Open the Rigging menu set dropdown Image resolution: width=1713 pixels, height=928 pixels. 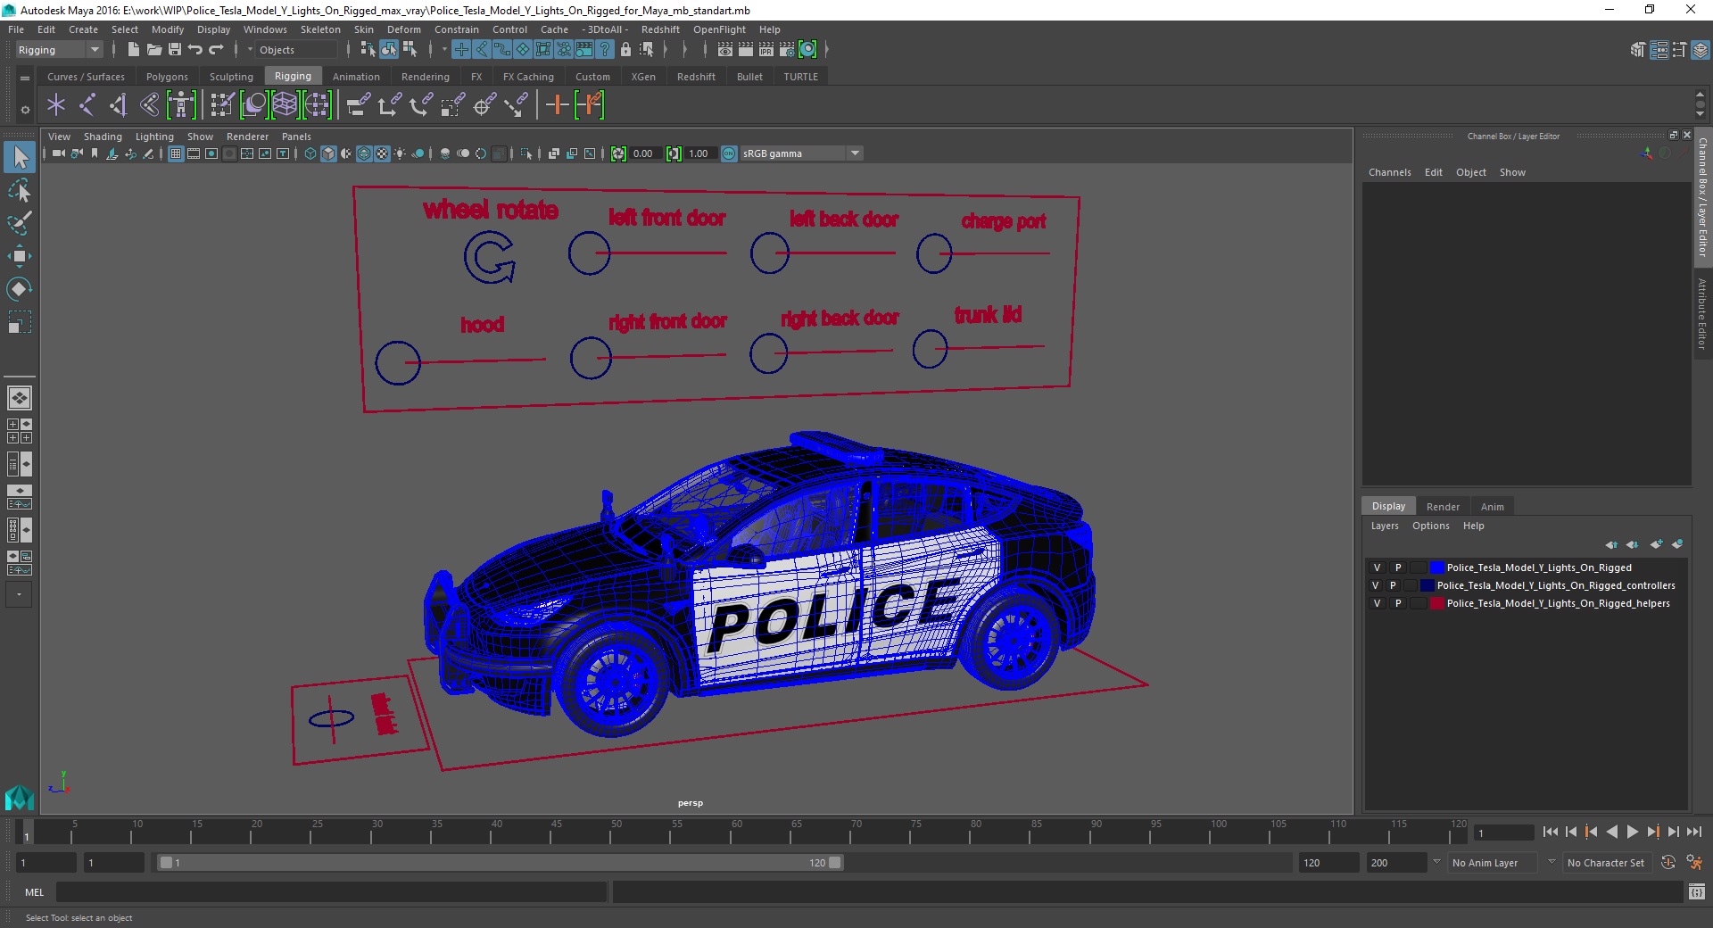[59, 50]
